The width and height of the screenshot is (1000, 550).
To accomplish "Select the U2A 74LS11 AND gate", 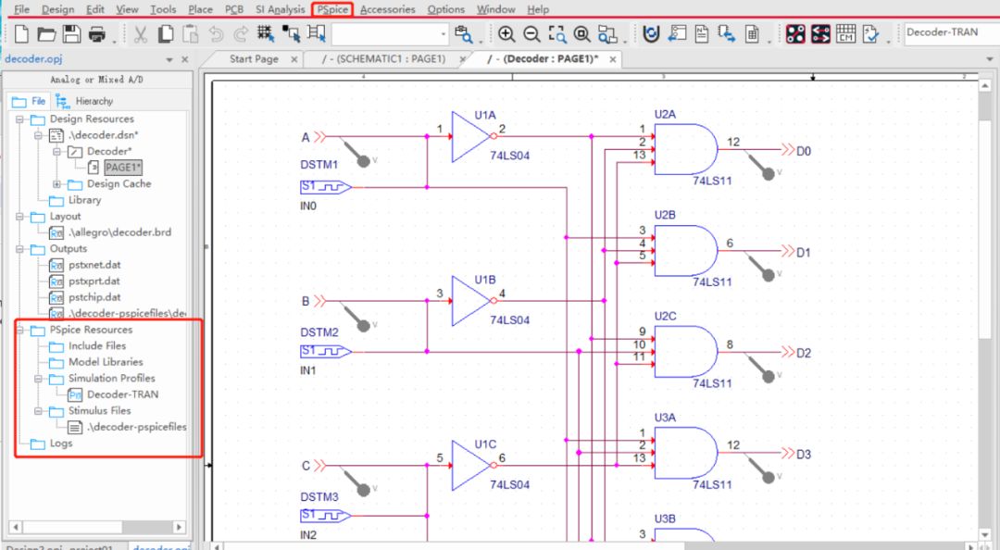I will pyautogui.click(x=685, y=149).
